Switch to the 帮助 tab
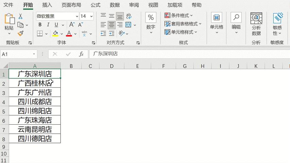The image size is (290, 163). (197, 5)
